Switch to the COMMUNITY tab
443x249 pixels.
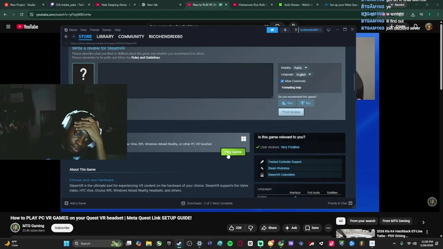pyautogui.click(x=131, y=36)
